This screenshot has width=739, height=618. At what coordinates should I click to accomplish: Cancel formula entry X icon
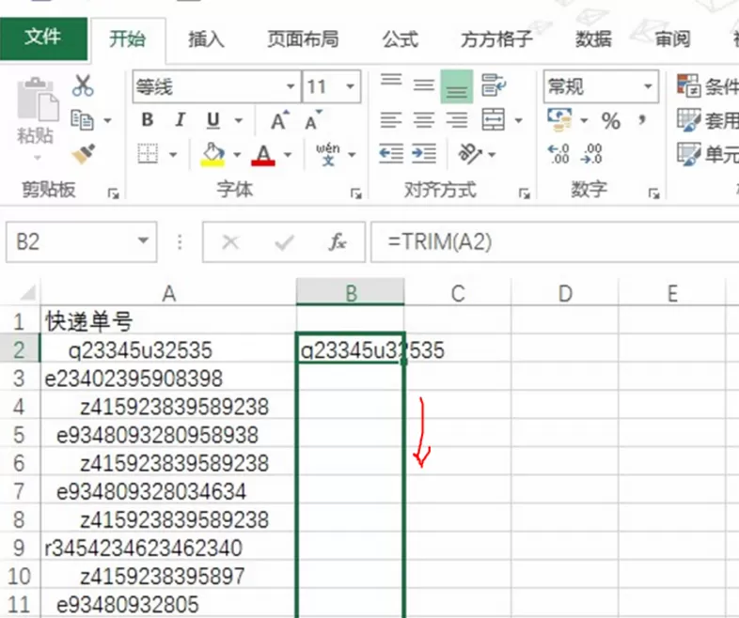[x=230, y=242]
